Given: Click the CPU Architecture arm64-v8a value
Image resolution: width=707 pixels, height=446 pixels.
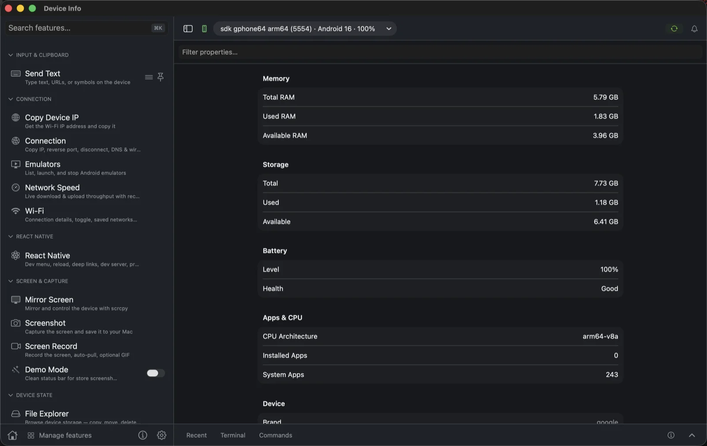Looking at the screenshot, I should (x=600, y=336).
